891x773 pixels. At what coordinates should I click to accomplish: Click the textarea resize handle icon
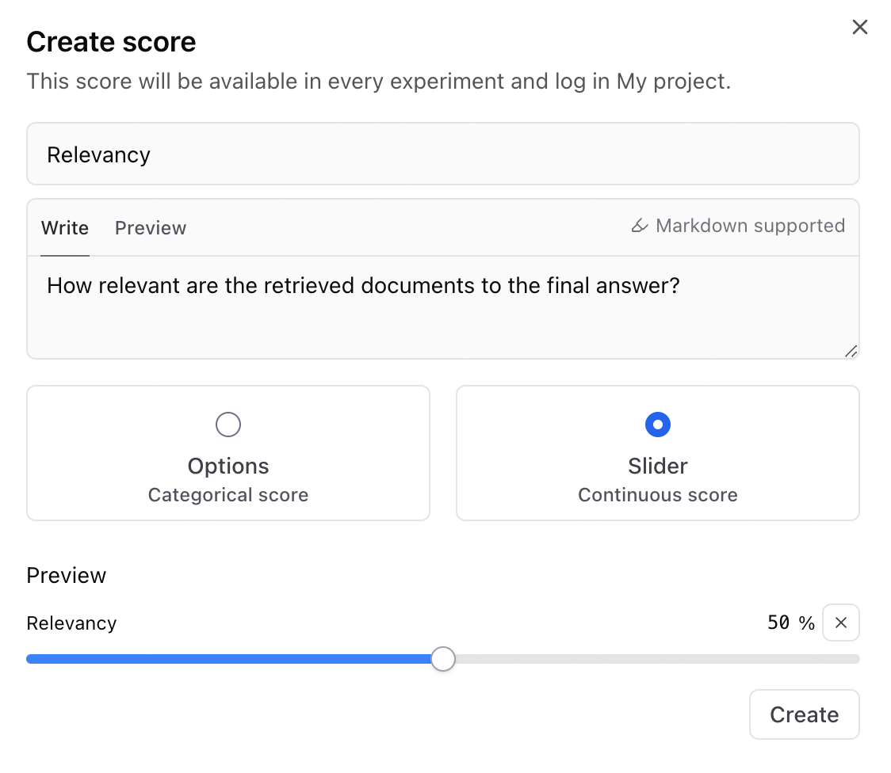851,351
